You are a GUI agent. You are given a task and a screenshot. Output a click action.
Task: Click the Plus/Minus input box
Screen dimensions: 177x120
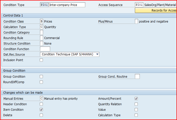tap(136, 21)
